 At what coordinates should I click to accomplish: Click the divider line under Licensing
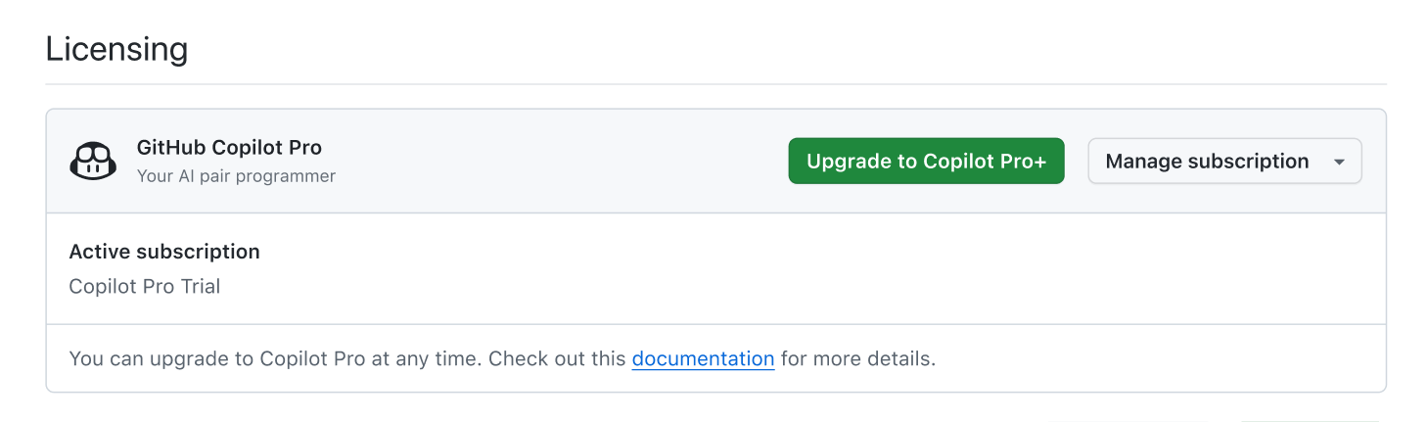tap(715, 84)
